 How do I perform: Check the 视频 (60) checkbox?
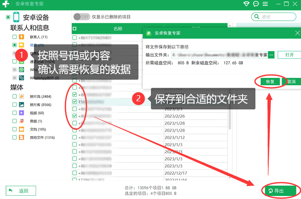[x=14, y=113]
